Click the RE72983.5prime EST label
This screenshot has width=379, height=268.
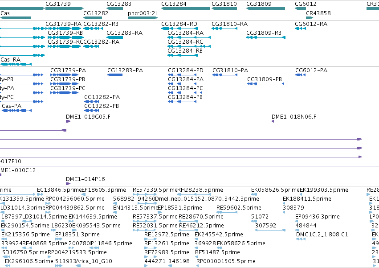tap(167, 252)
